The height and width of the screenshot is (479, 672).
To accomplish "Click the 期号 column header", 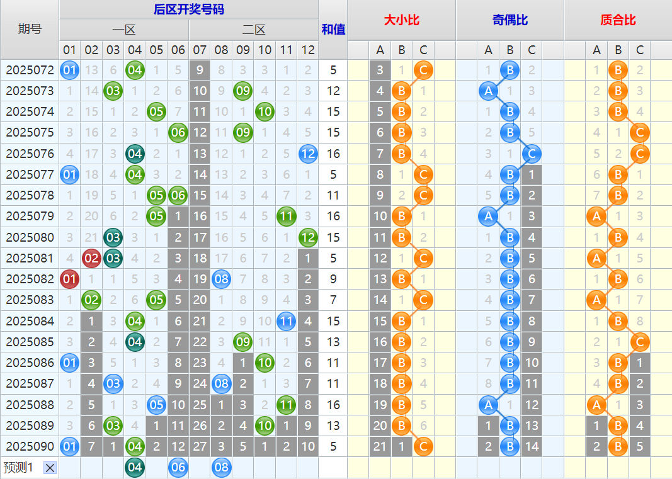I will pyautogui.click(x=30, y=29).
